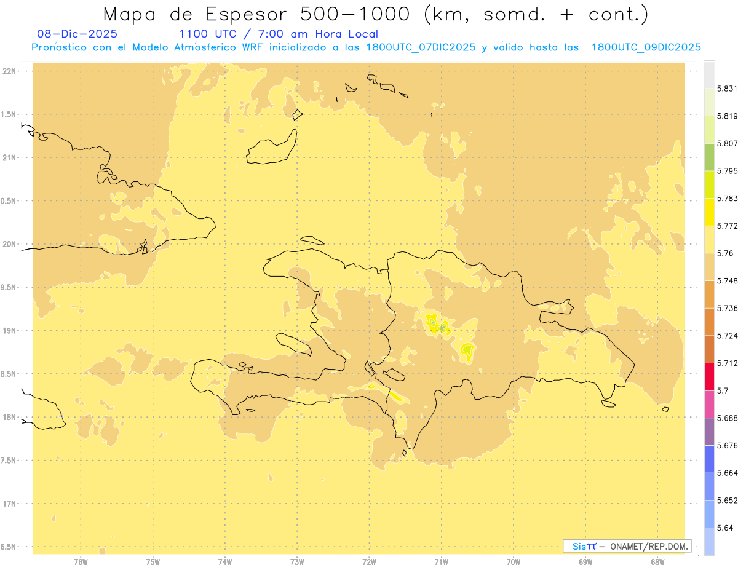Click the longitude label '71W'

coord(441,562)
